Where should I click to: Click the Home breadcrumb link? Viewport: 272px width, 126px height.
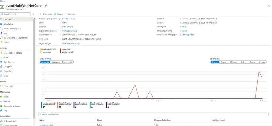[x=3, y=1]
